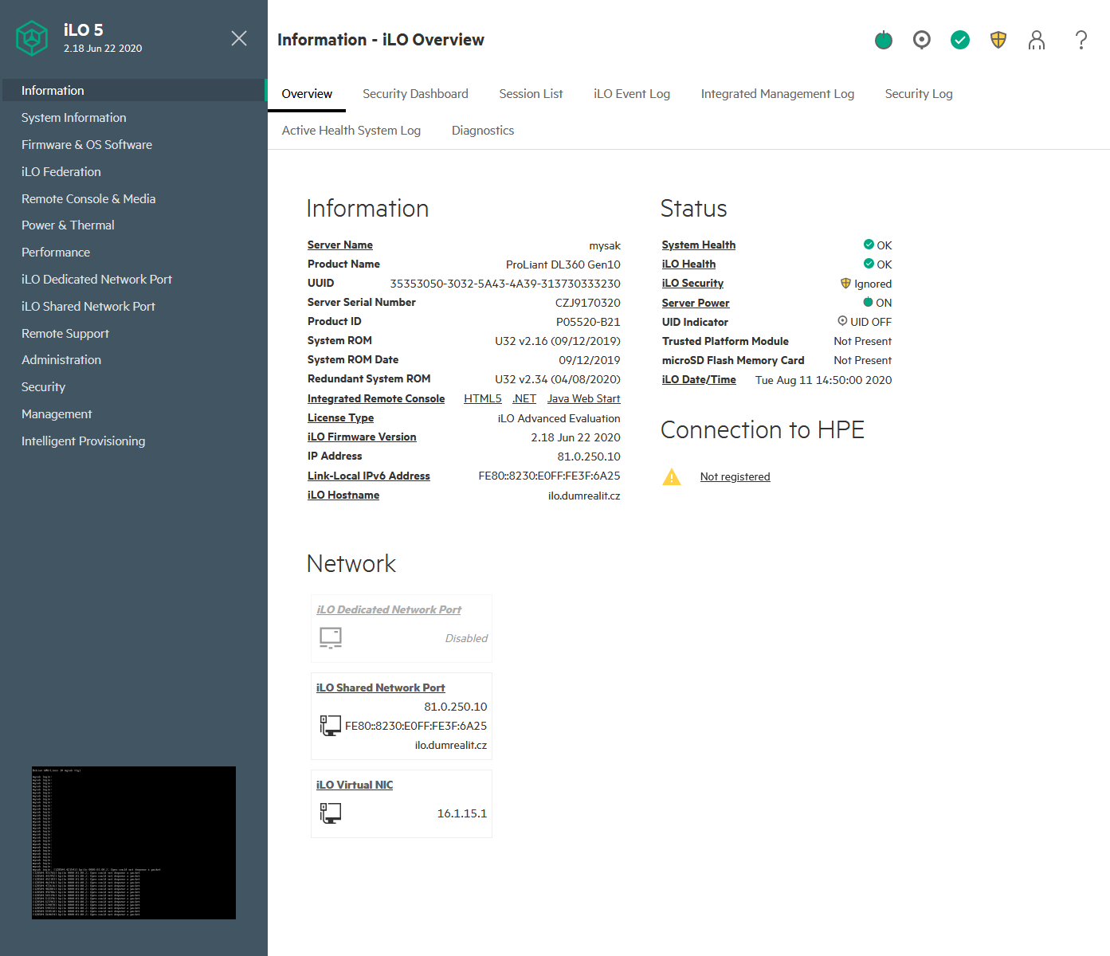Click the security shield icon in header

coord(998,40)
